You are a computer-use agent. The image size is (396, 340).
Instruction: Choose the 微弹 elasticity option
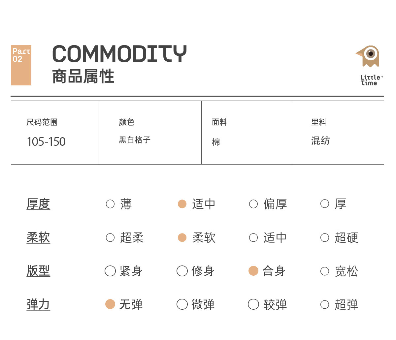182,304
